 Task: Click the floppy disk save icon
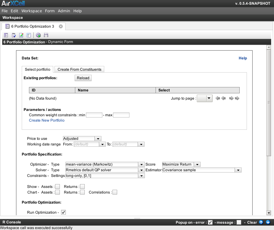46,35
